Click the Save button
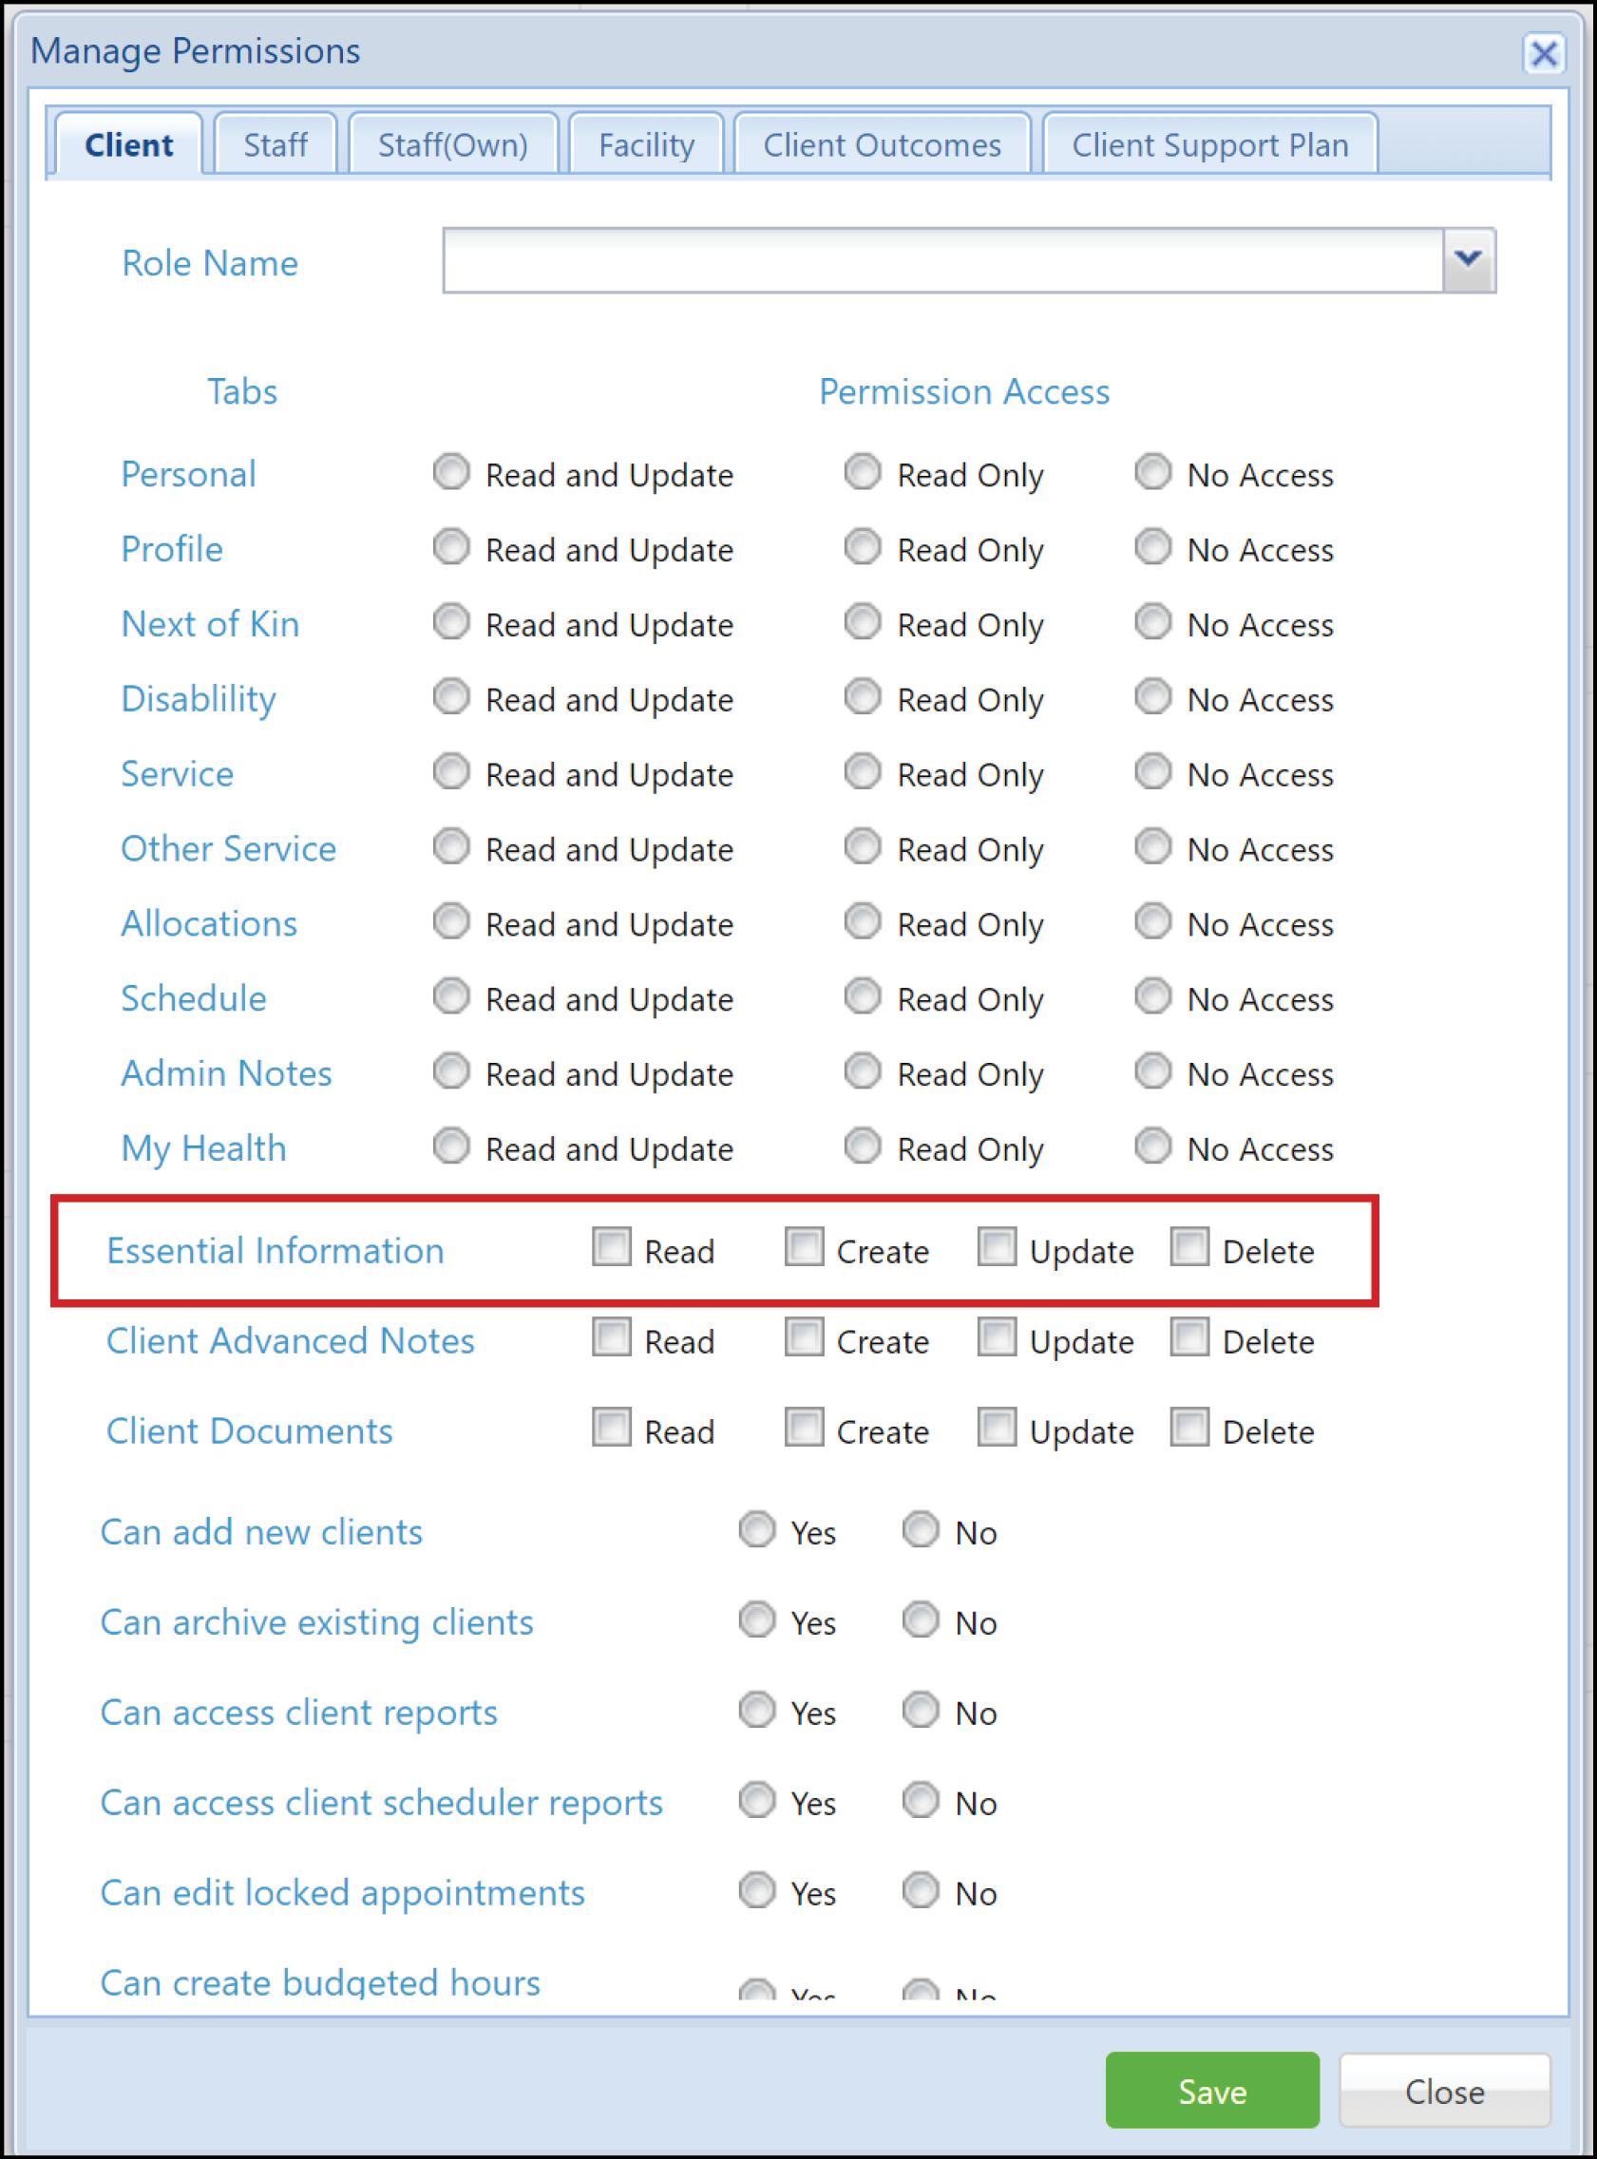Image resolution: width=1597 pixels, height=2159 pixels. pos(1211,2091)
